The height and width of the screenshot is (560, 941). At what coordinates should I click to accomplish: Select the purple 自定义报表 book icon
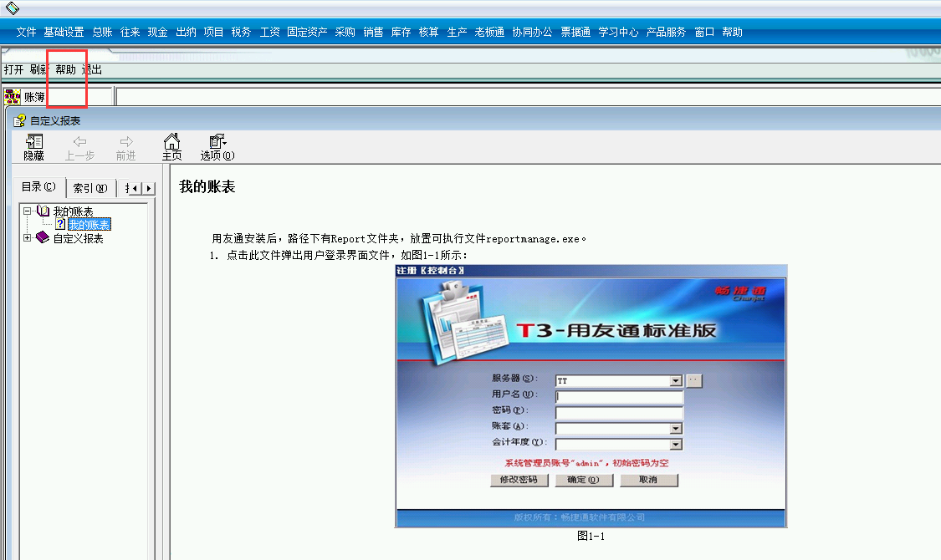click(43, 237)
